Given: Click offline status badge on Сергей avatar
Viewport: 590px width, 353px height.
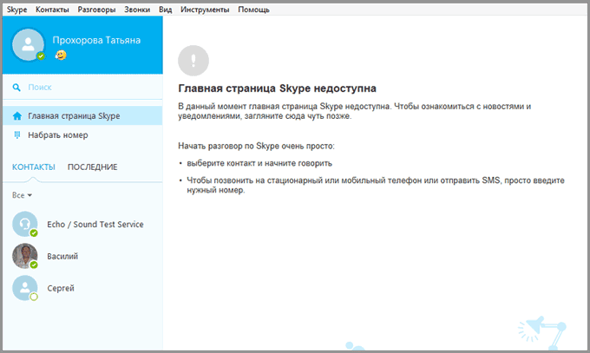Looking at the screenshot, I should click(x=34, y=297).
